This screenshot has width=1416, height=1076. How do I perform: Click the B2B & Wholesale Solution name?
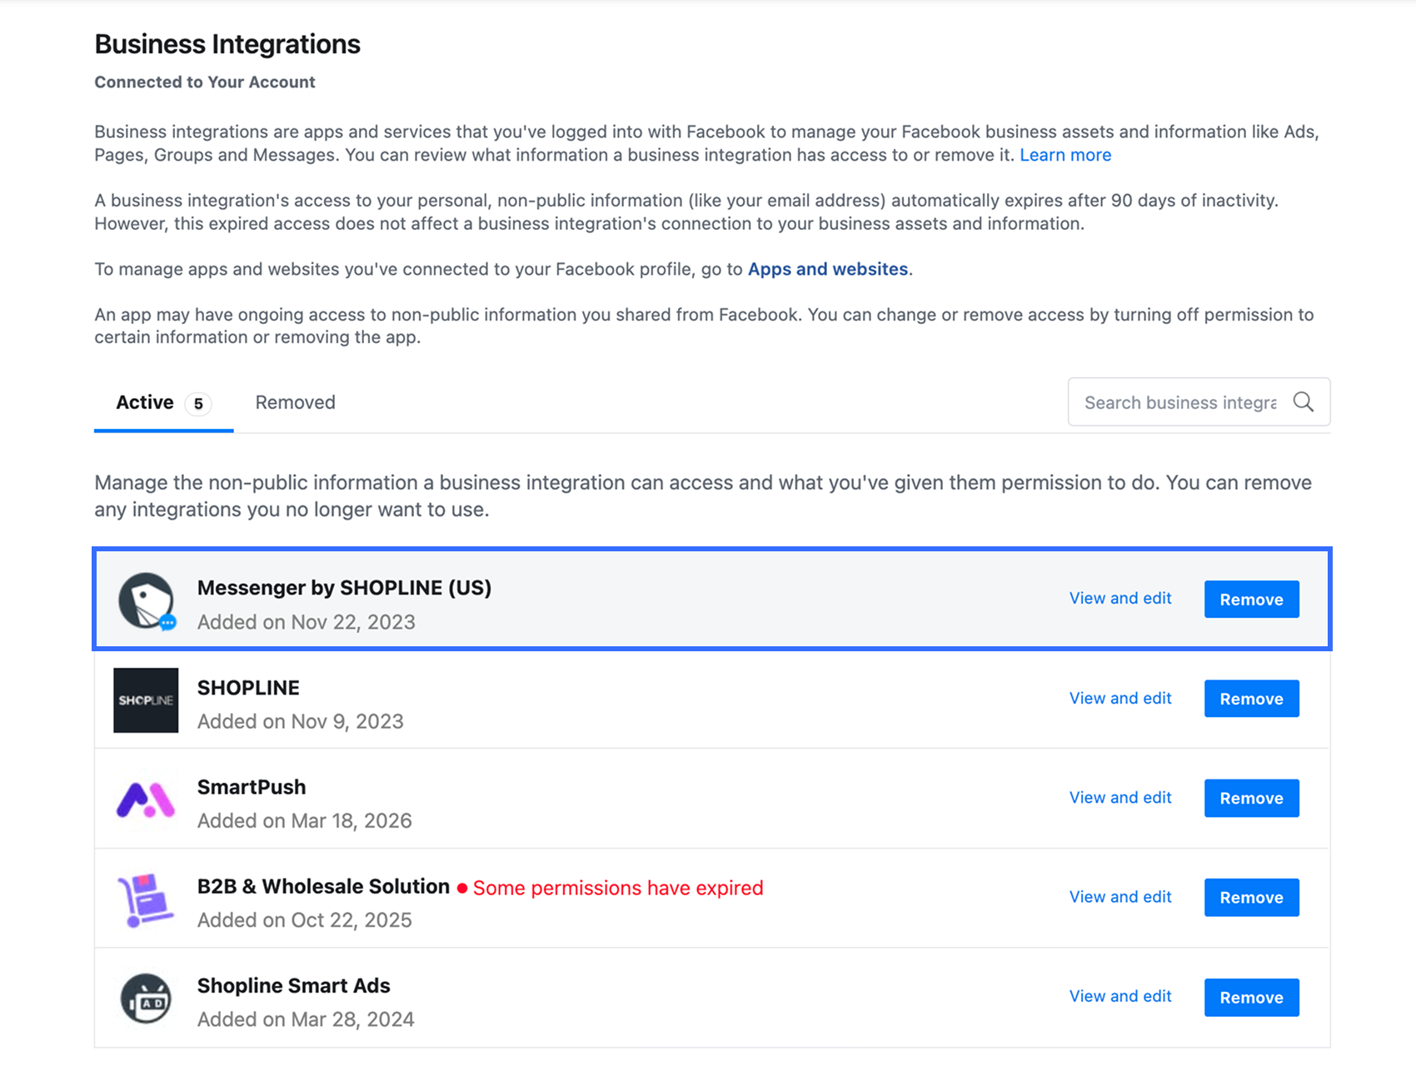click(323, 886)
